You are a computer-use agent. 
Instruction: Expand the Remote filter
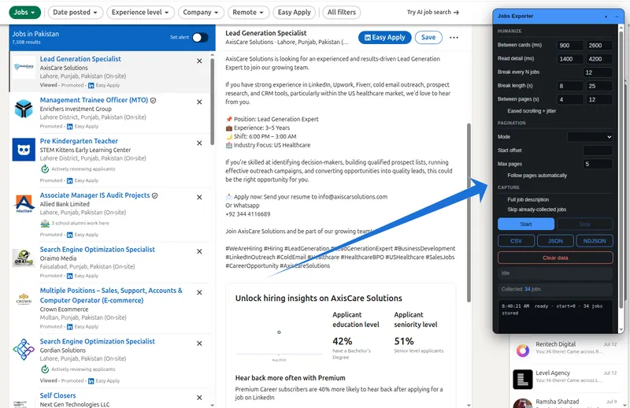click(248, 13)
